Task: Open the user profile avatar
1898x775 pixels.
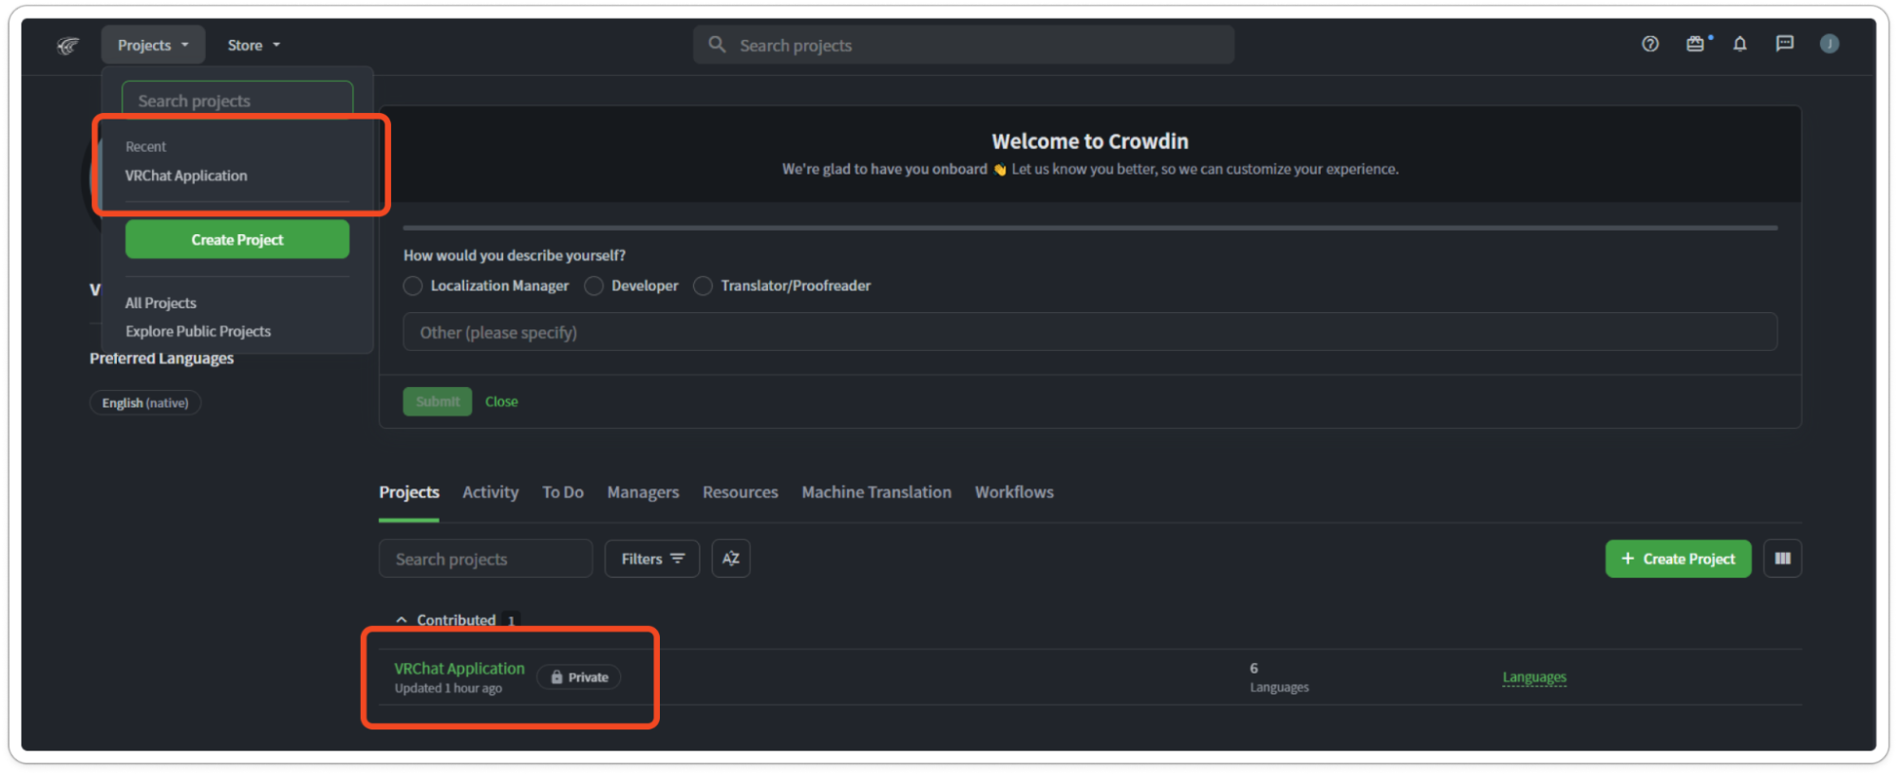Action: coord(1830,44)
